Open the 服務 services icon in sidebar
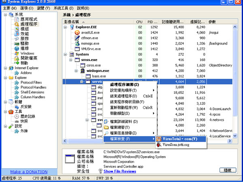The width and height of the screenshot is (243, 182). click(17, 39)
